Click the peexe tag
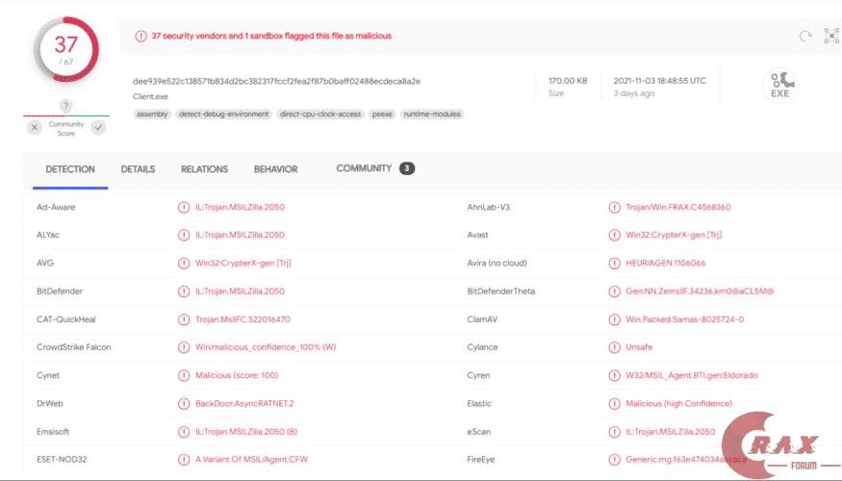This screenshot has width=842, height=481. click(383, 114)
